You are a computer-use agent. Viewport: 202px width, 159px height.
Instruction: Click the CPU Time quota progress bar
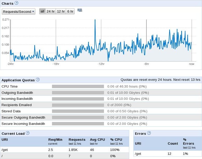click(78, 87)
